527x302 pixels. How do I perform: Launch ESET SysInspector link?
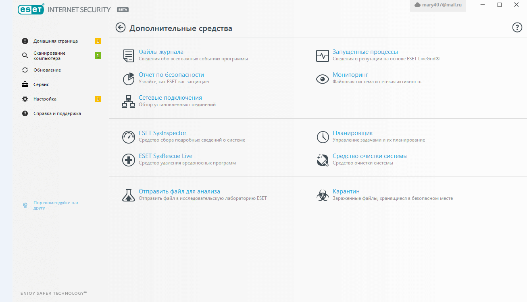(x=162, y=133)
